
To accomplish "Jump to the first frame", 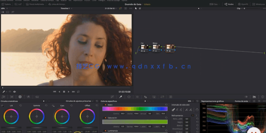I will click(x=55, y=92).
